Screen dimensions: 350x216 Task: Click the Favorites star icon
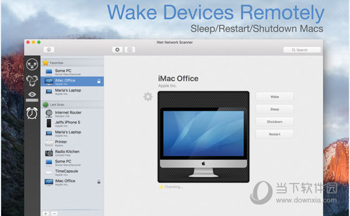(x=45, y=62)
